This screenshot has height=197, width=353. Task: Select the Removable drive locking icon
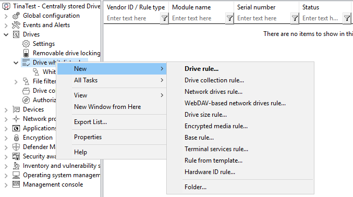pyautogui.click(x=26, y=53)
